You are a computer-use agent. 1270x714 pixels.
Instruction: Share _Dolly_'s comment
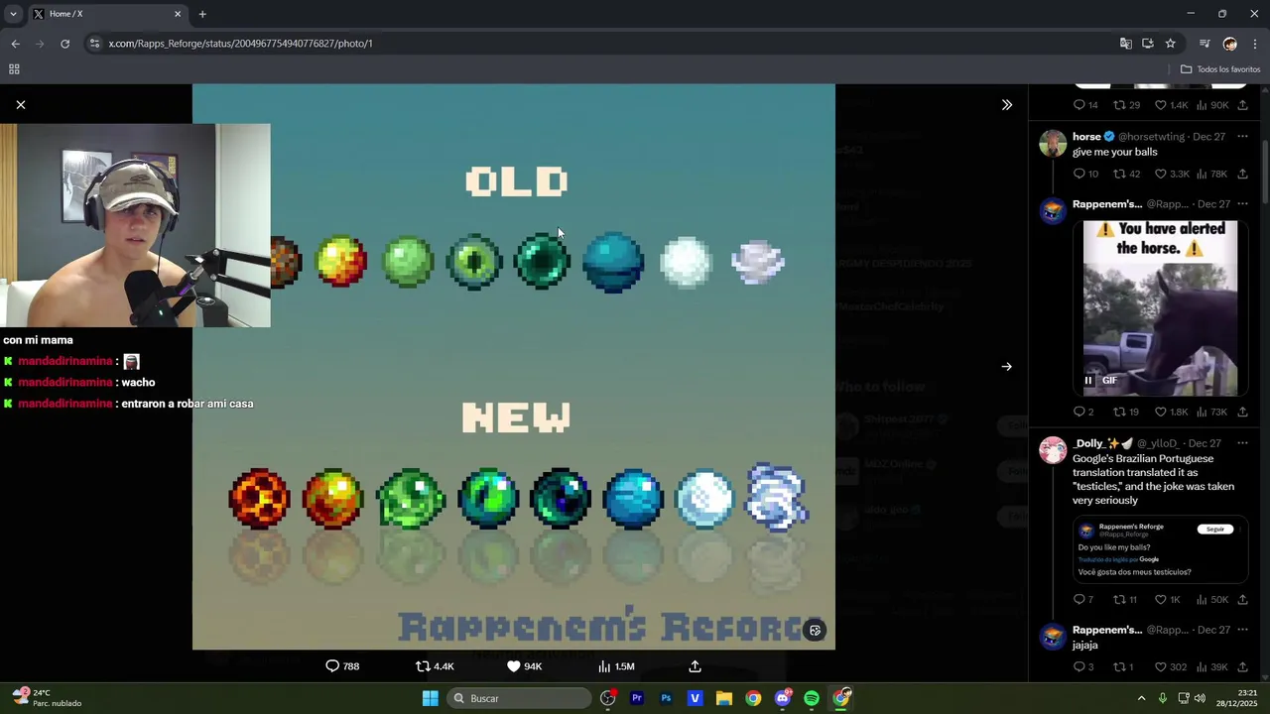1242,599
